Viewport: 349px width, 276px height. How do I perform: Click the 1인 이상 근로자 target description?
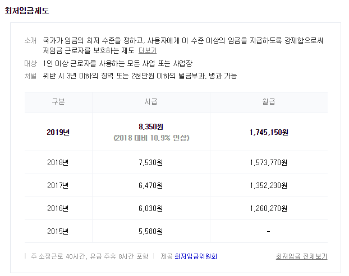tap(117, 64)
